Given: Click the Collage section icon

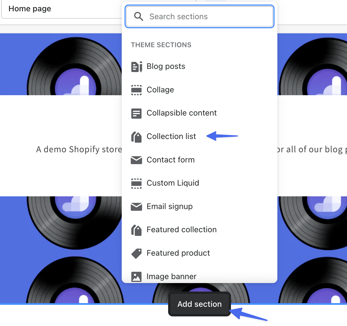Looking at the screenshot, I should click(136, 90).
